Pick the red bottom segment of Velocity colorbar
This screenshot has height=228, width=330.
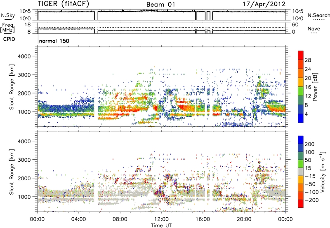point(301,204)
